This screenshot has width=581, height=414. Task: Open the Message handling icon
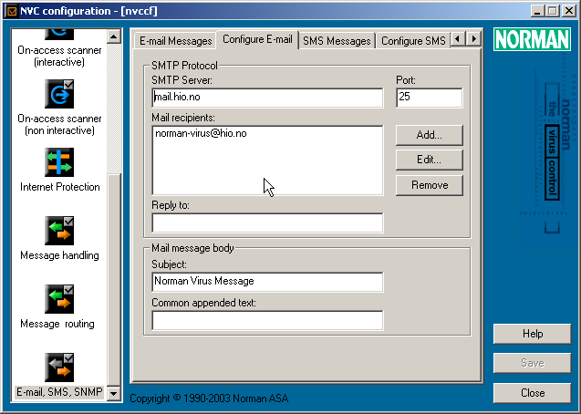[x=59, y=231]
